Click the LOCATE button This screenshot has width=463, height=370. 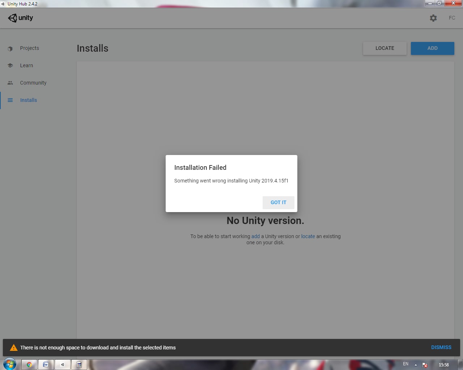point(385,48)
